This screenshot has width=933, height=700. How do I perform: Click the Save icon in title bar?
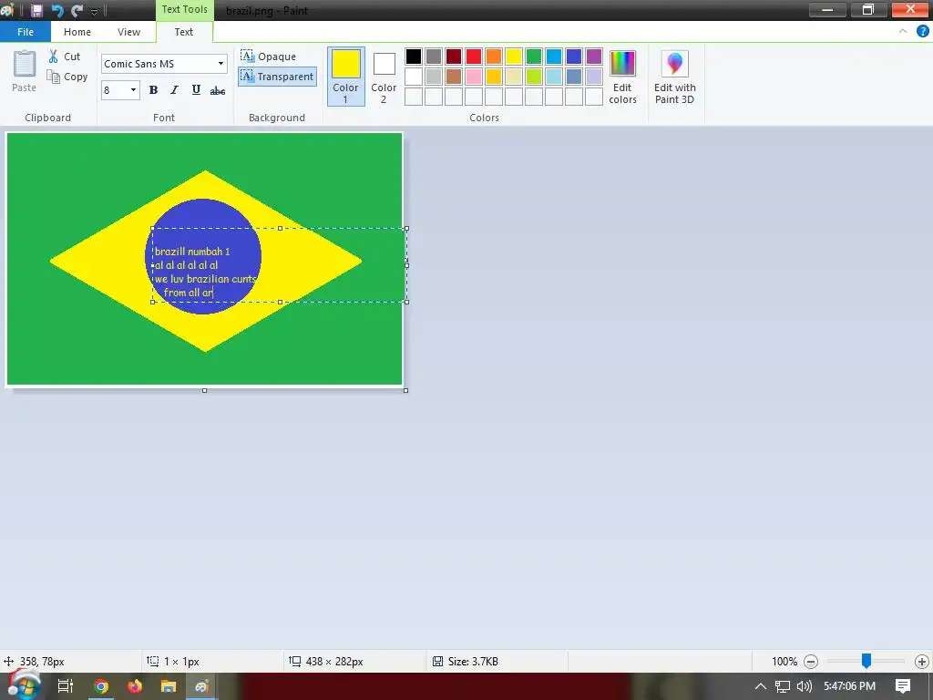tap(36, 10)
